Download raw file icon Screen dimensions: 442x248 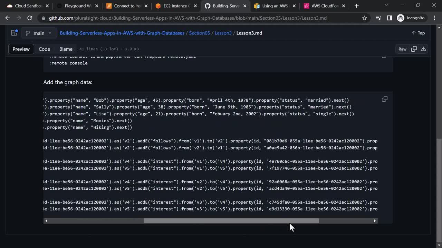click(x=423, y=49)
